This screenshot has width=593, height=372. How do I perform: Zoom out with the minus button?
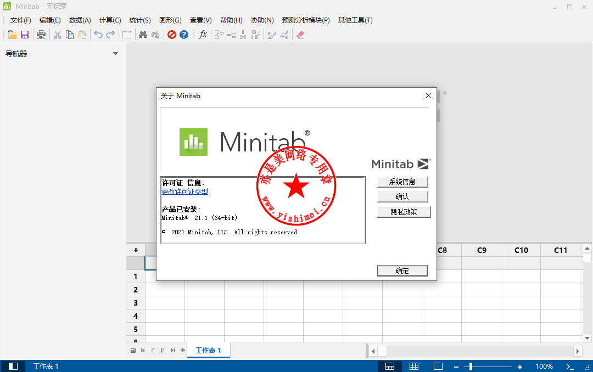click(456, 367)
